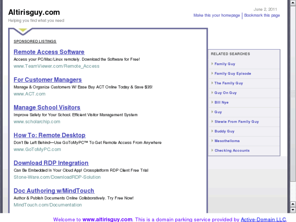Select Checking Accounts related search

232,151
